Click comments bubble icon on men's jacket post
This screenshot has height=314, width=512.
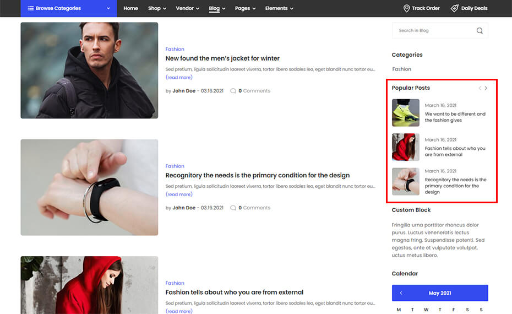(233, 91)
